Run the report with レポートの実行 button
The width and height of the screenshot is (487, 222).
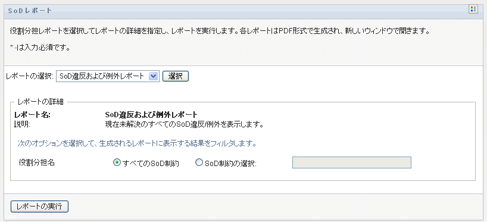click(x=39, y=207)
